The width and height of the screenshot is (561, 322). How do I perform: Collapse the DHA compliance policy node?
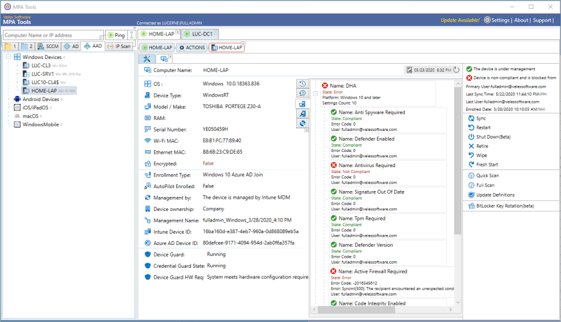tap(316, 92)
